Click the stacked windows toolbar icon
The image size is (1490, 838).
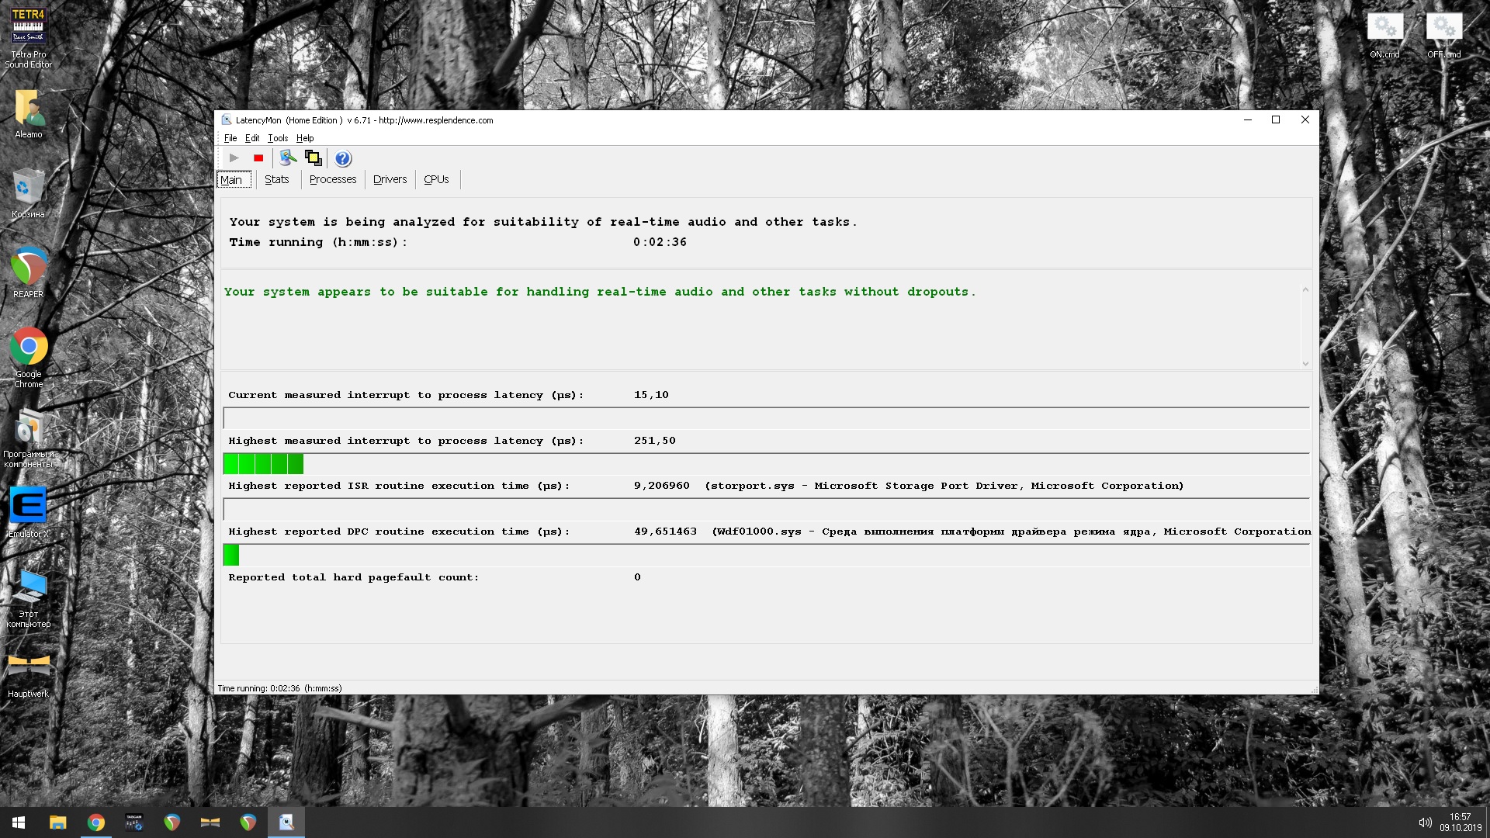click(x=314, y=158)
